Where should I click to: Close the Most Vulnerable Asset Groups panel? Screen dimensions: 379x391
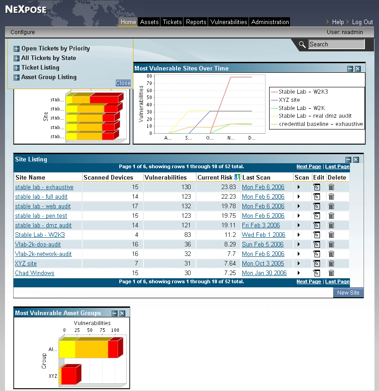click(x=122, y=313)
